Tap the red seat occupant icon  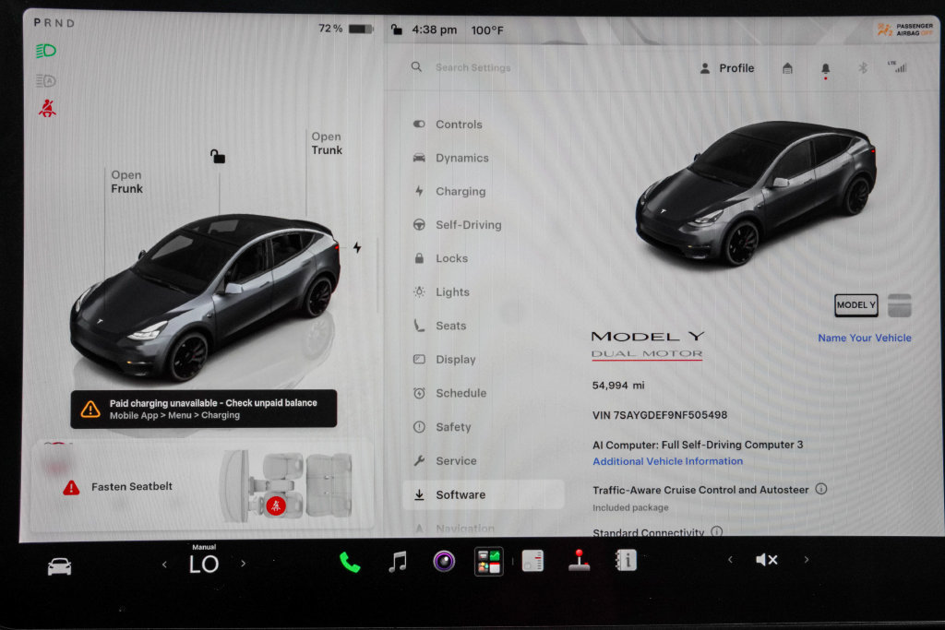pos(276,505)
